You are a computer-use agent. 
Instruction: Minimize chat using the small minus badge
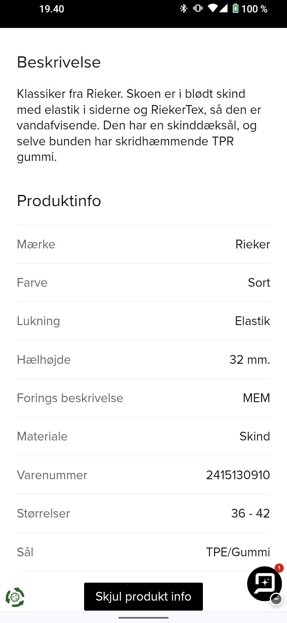276,599
